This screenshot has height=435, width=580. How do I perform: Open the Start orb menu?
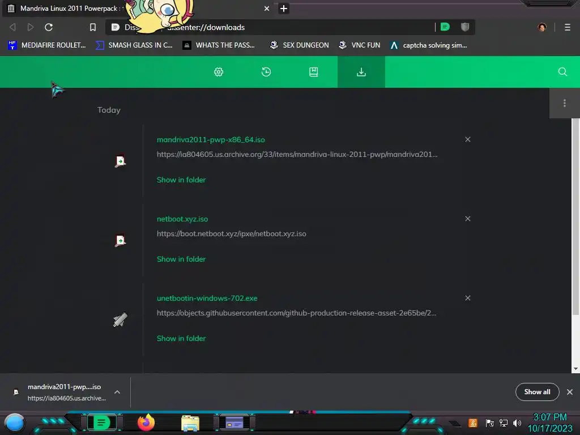tap(15, 423)
